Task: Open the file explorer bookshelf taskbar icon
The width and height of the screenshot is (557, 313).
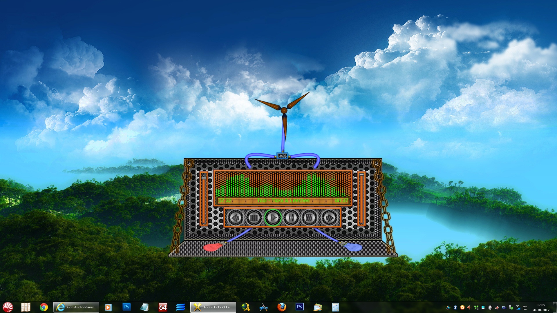Action: point(26,307)
